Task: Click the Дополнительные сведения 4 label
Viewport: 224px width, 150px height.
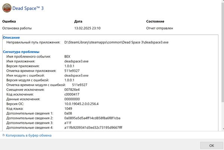Action: point(30,128)
